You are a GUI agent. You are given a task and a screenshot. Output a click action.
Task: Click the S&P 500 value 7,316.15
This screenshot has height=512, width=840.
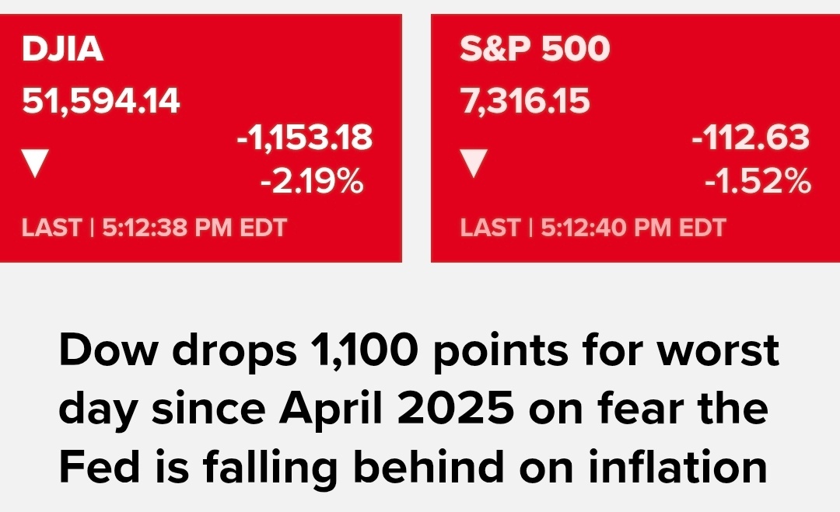pos(524,101)
